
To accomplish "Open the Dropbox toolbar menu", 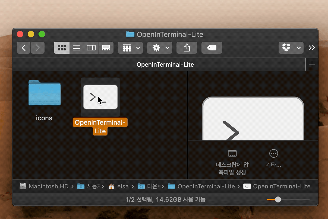I will (x=291, y=48).
